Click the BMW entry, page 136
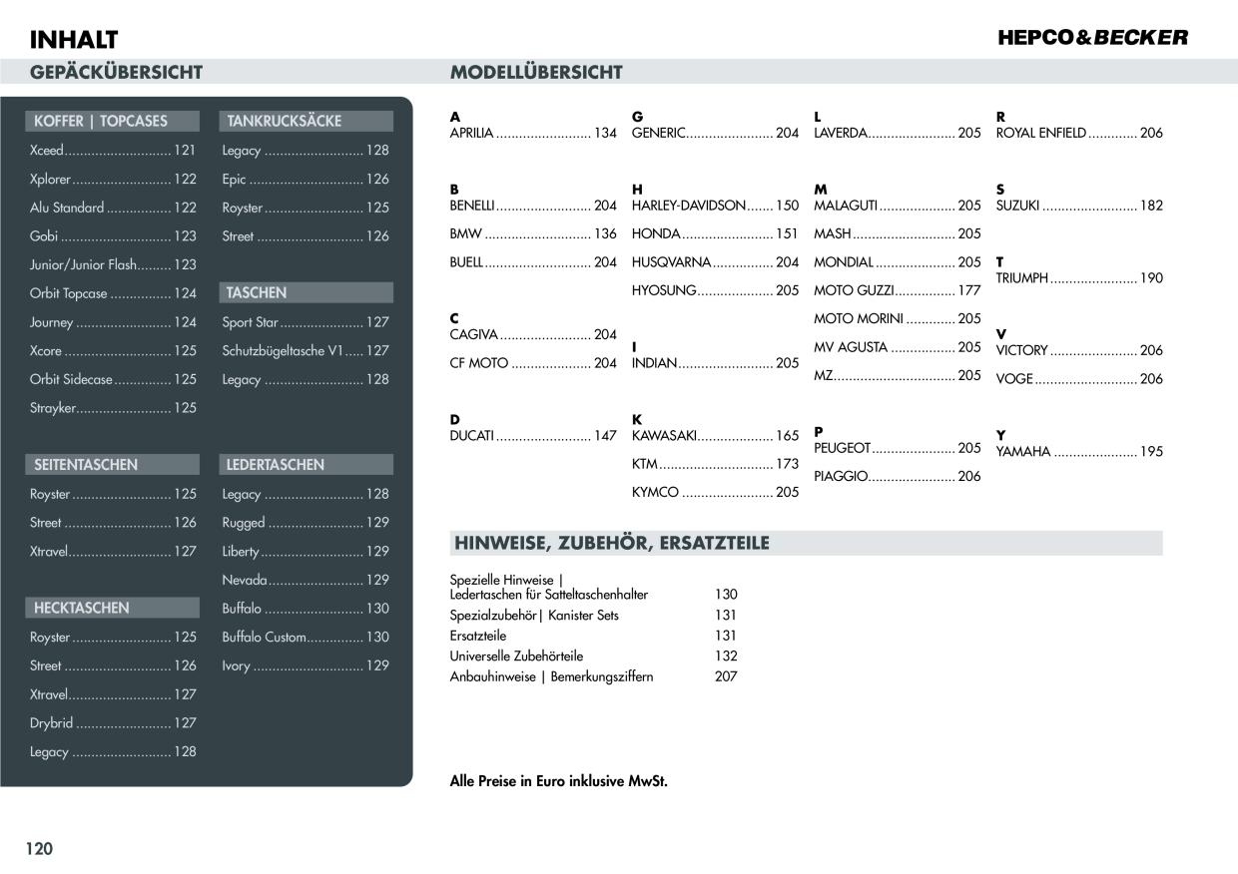Screen dimensions: 1238x874 533,233
